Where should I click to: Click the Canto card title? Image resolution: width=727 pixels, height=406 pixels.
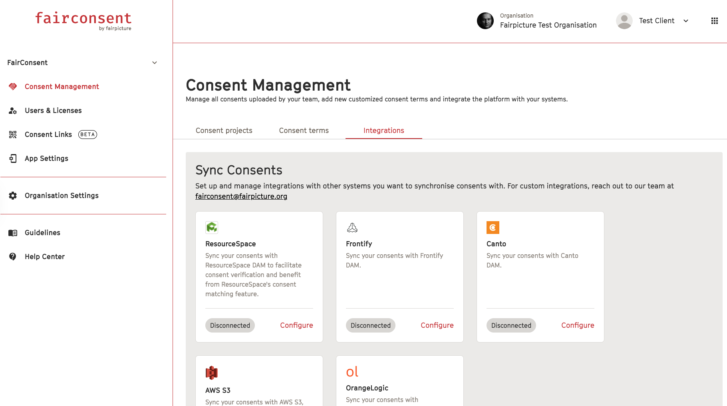pos(496,244)
